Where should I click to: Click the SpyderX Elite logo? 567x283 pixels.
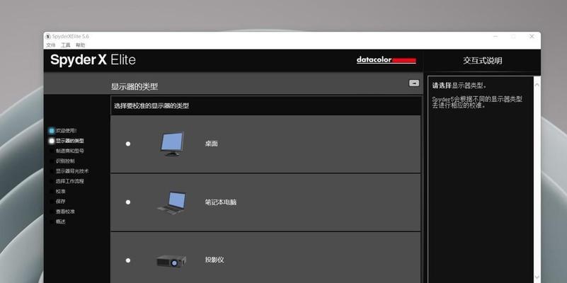[93, 59]
